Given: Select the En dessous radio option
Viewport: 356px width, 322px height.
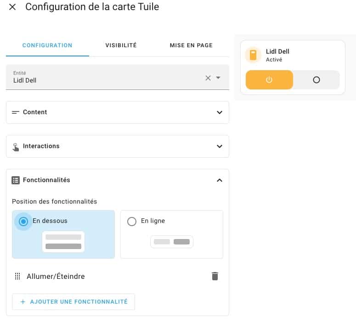Looking at the screenshot, I should (23, 221).
